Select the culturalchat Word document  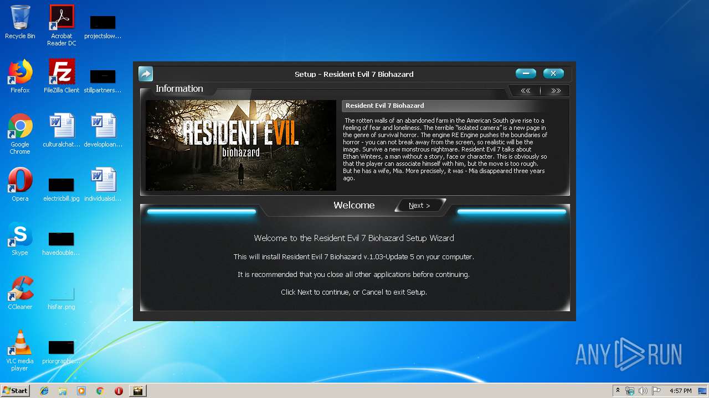(x=61, y=131)
